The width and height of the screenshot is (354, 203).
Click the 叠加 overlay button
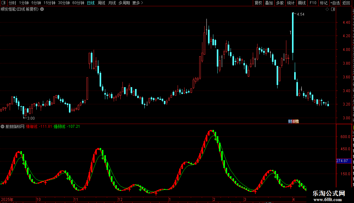click(x=269, y=3)
